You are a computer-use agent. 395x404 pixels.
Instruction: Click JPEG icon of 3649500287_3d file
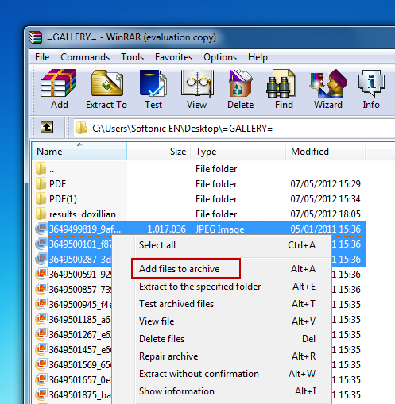[41, 259]
